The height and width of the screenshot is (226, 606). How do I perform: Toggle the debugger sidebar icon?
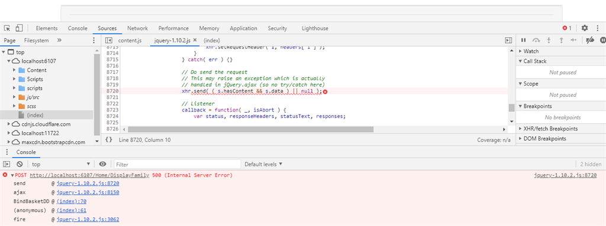(508, 40)
